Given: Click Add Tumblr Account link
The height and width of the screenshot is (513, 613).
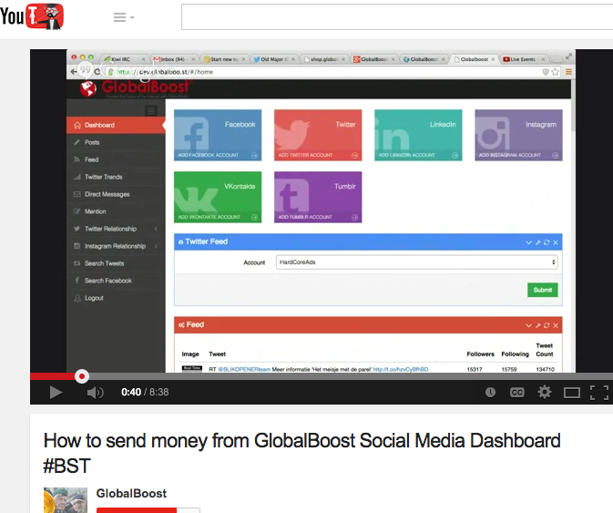Looking at the screenshot, I should click(318, 217).
